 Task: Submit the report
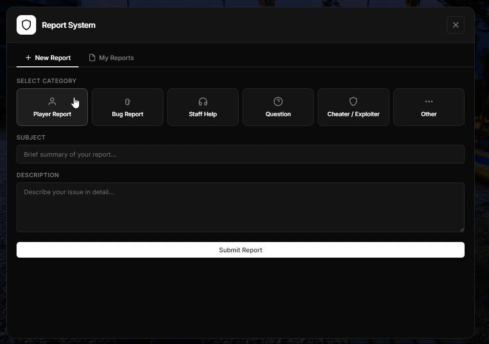click(241, 250)
